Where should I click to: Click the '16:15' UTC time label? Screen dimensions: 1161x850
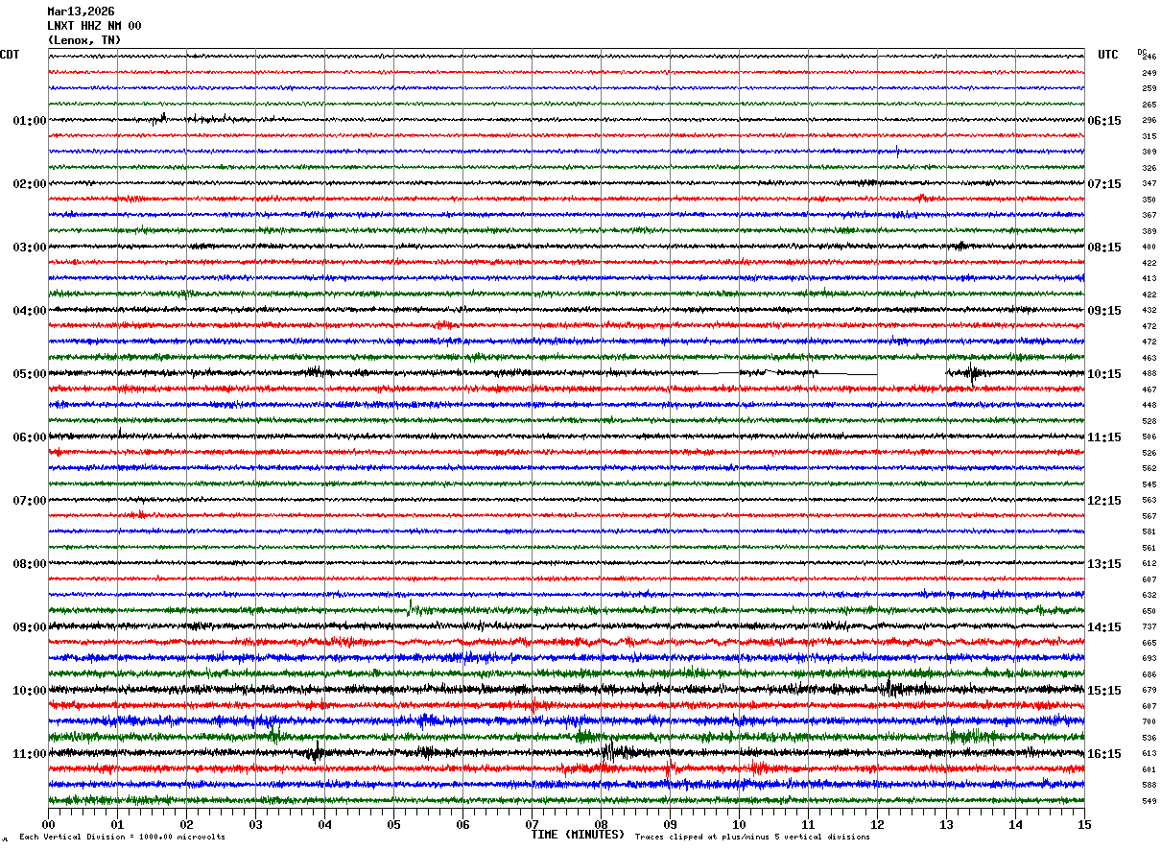pos(1103,754)
